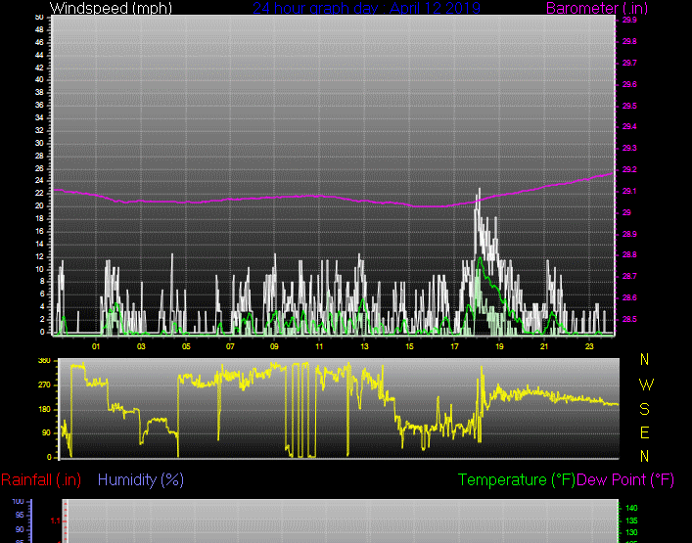
Task: Click temperature axis value 135
Action: point(631,520)
